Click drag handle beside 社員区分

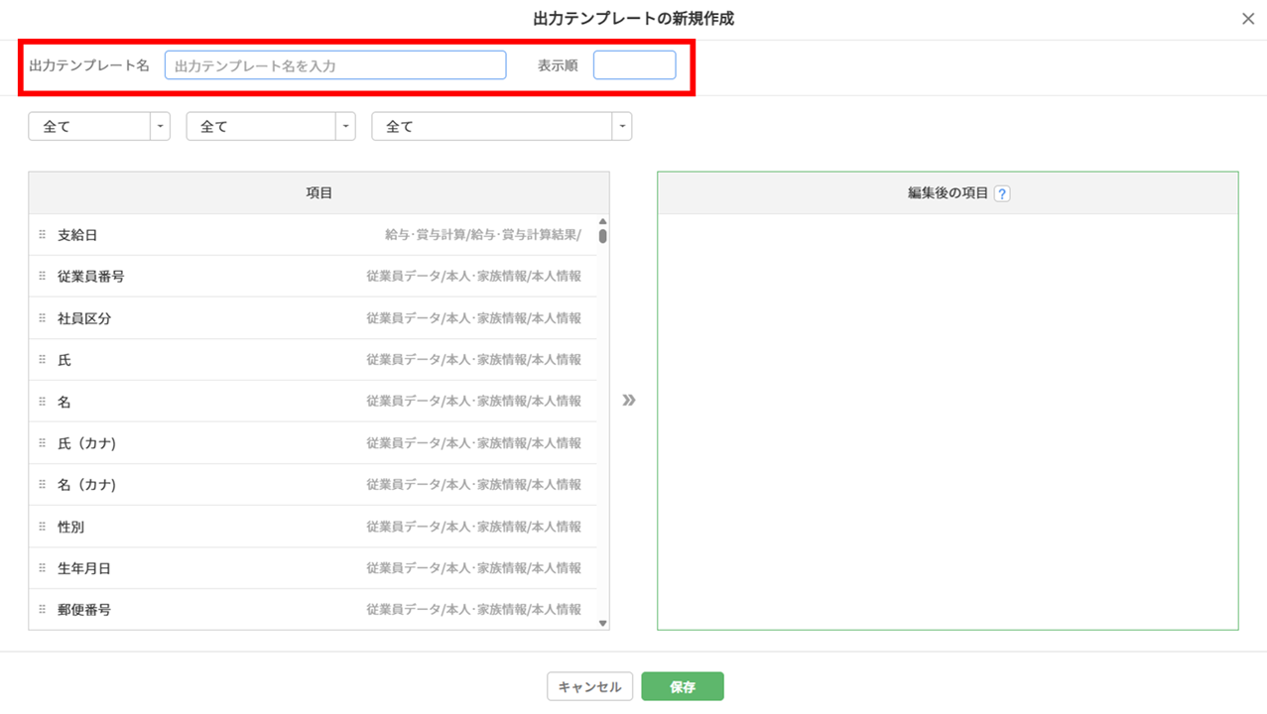43,318
